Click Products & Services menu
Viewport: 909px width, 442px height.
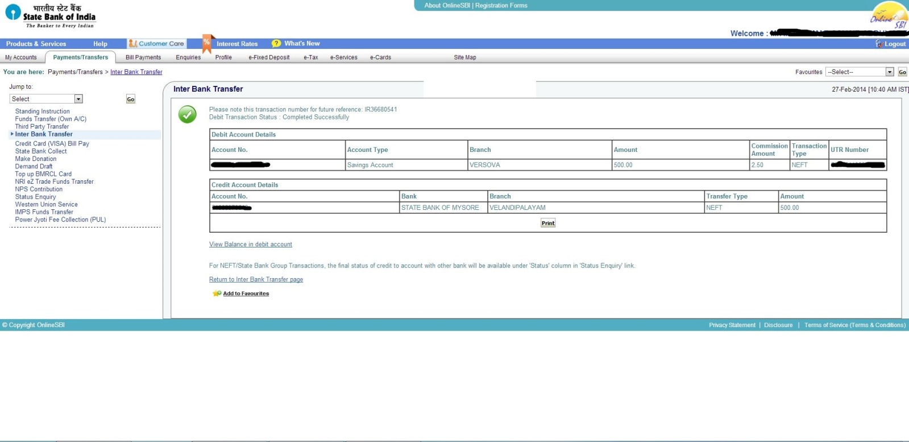point(36,44)
